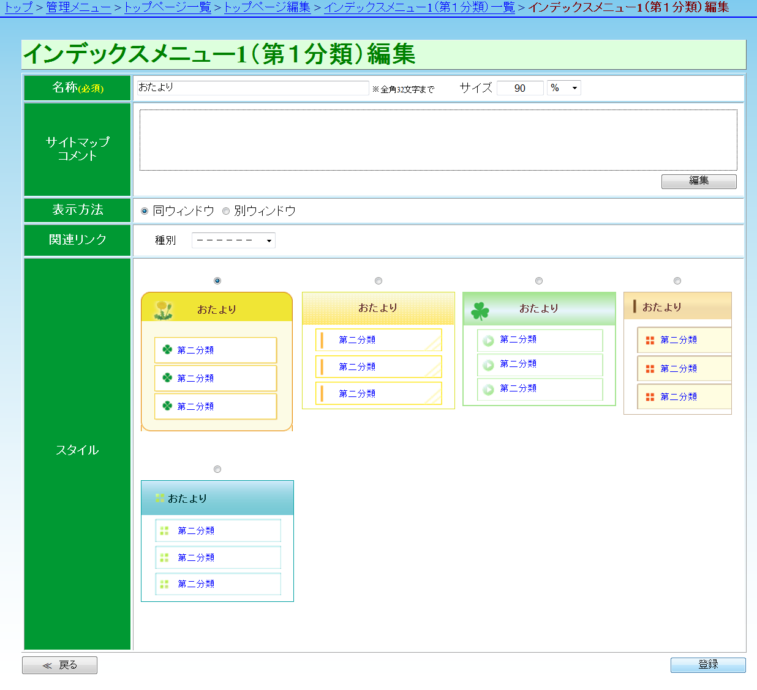The width and height of the screenshot is (757, 690).
Task: Click the green clover icon in green style header
Action: coord(480,311)
